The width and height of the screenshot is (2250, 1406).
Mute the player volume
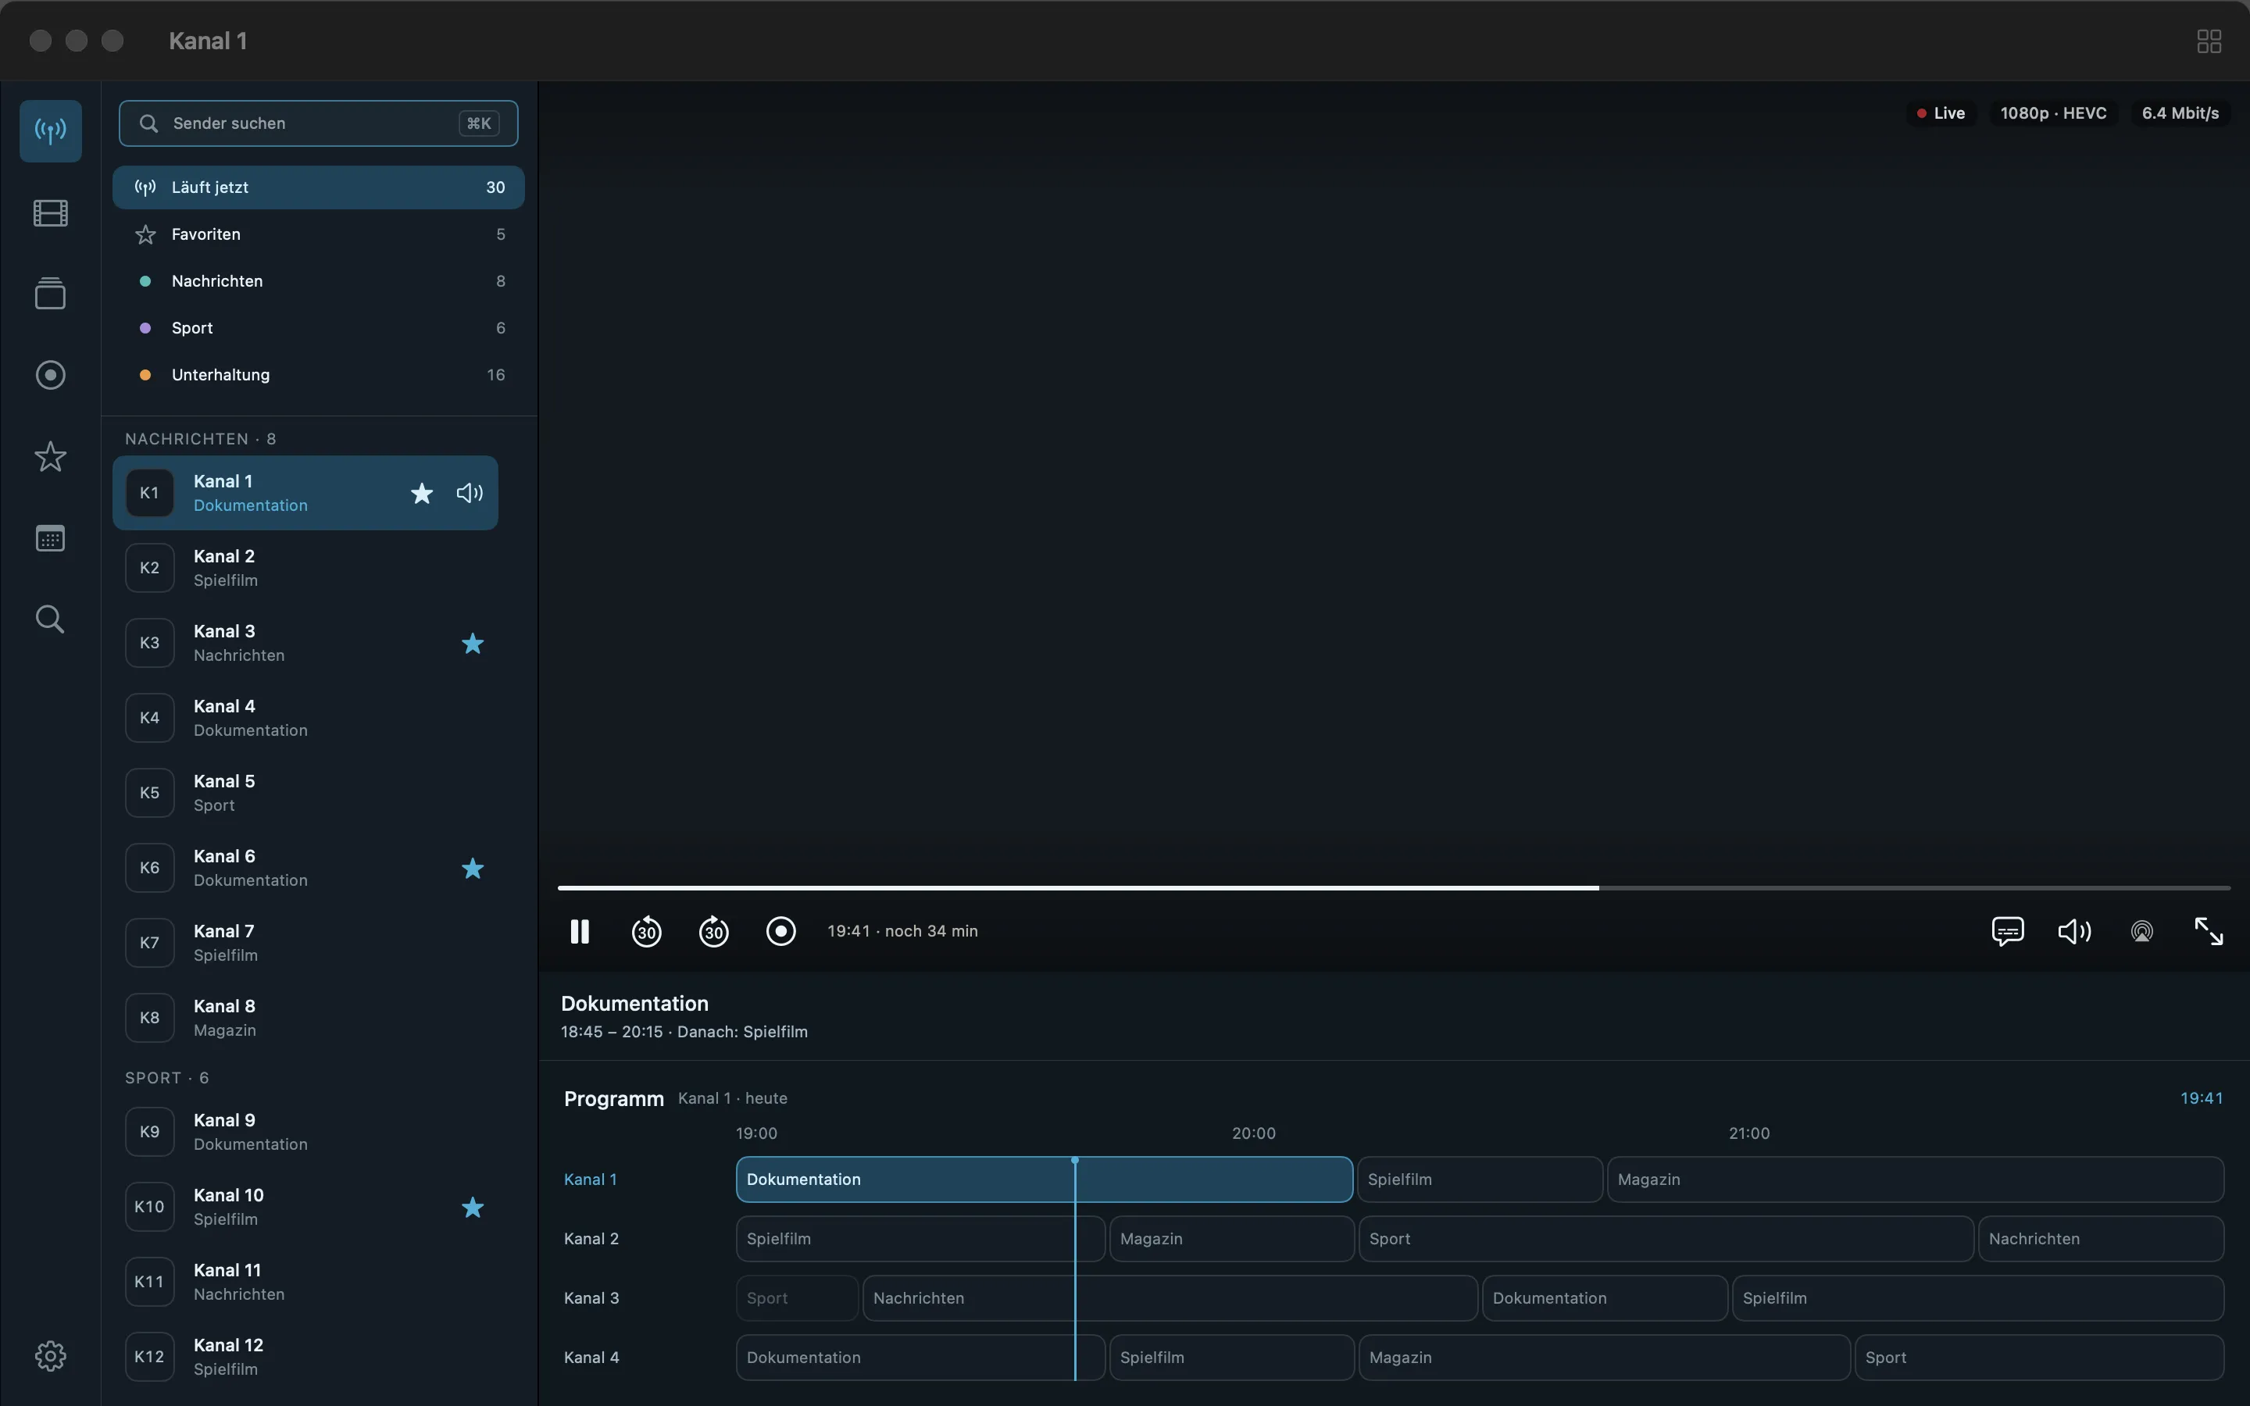point(2074,931)
